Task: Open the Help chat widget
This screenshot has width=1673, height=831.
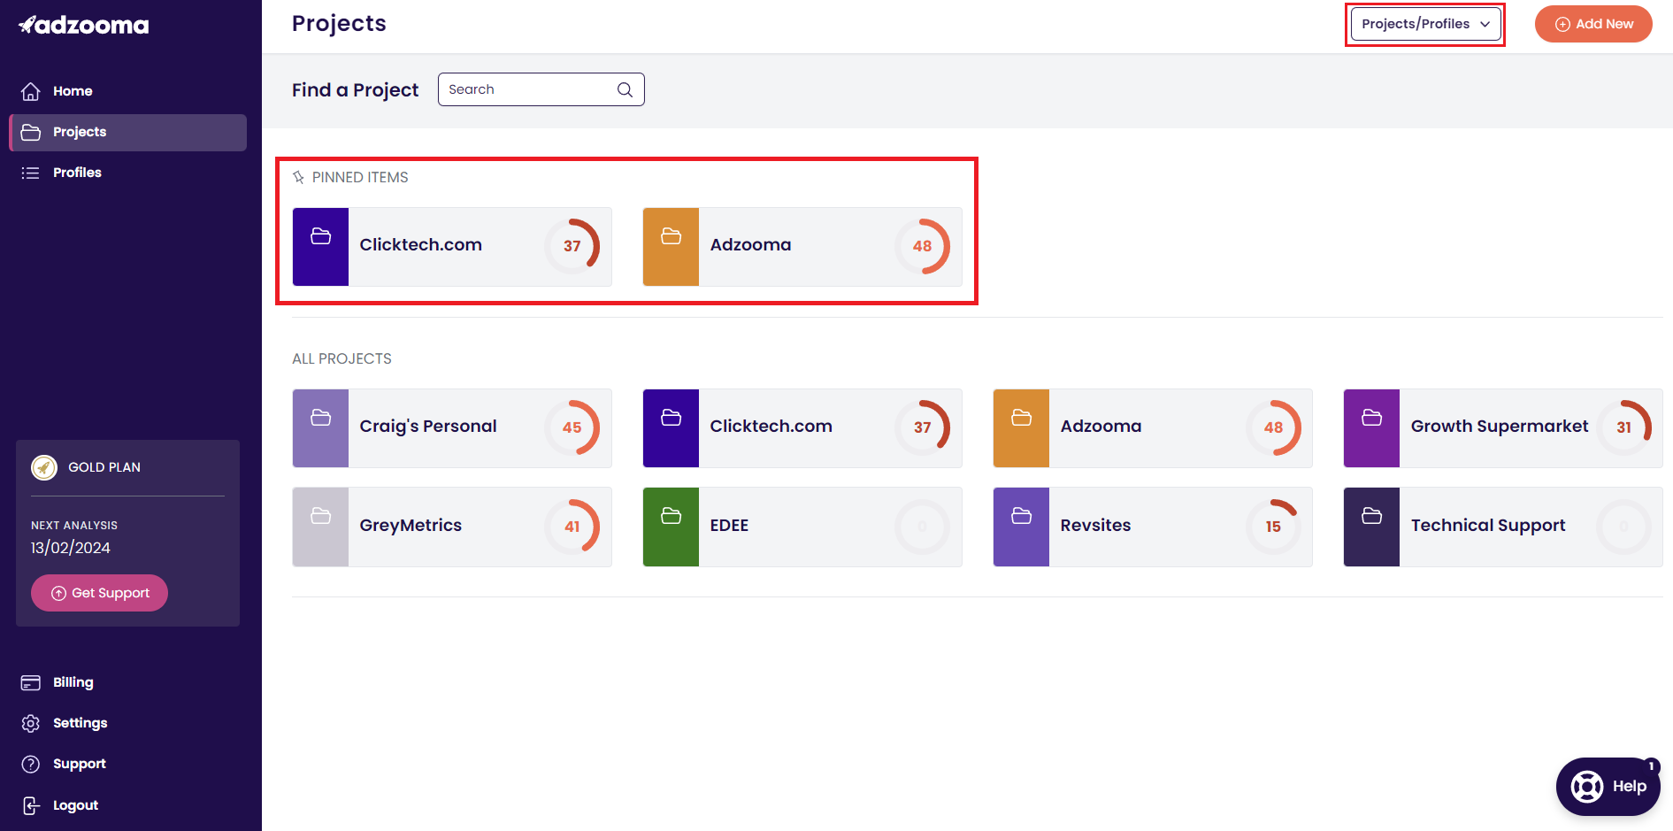Action: point(1608,787)
